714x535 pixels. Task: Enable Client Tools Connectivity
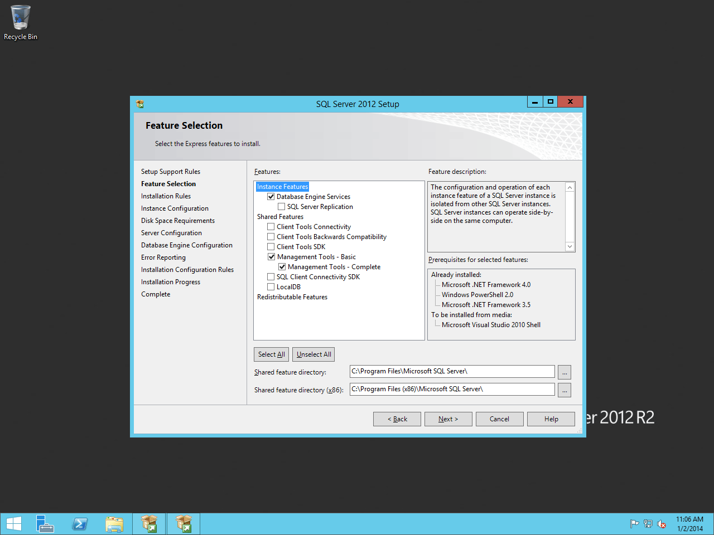(271, 227)
